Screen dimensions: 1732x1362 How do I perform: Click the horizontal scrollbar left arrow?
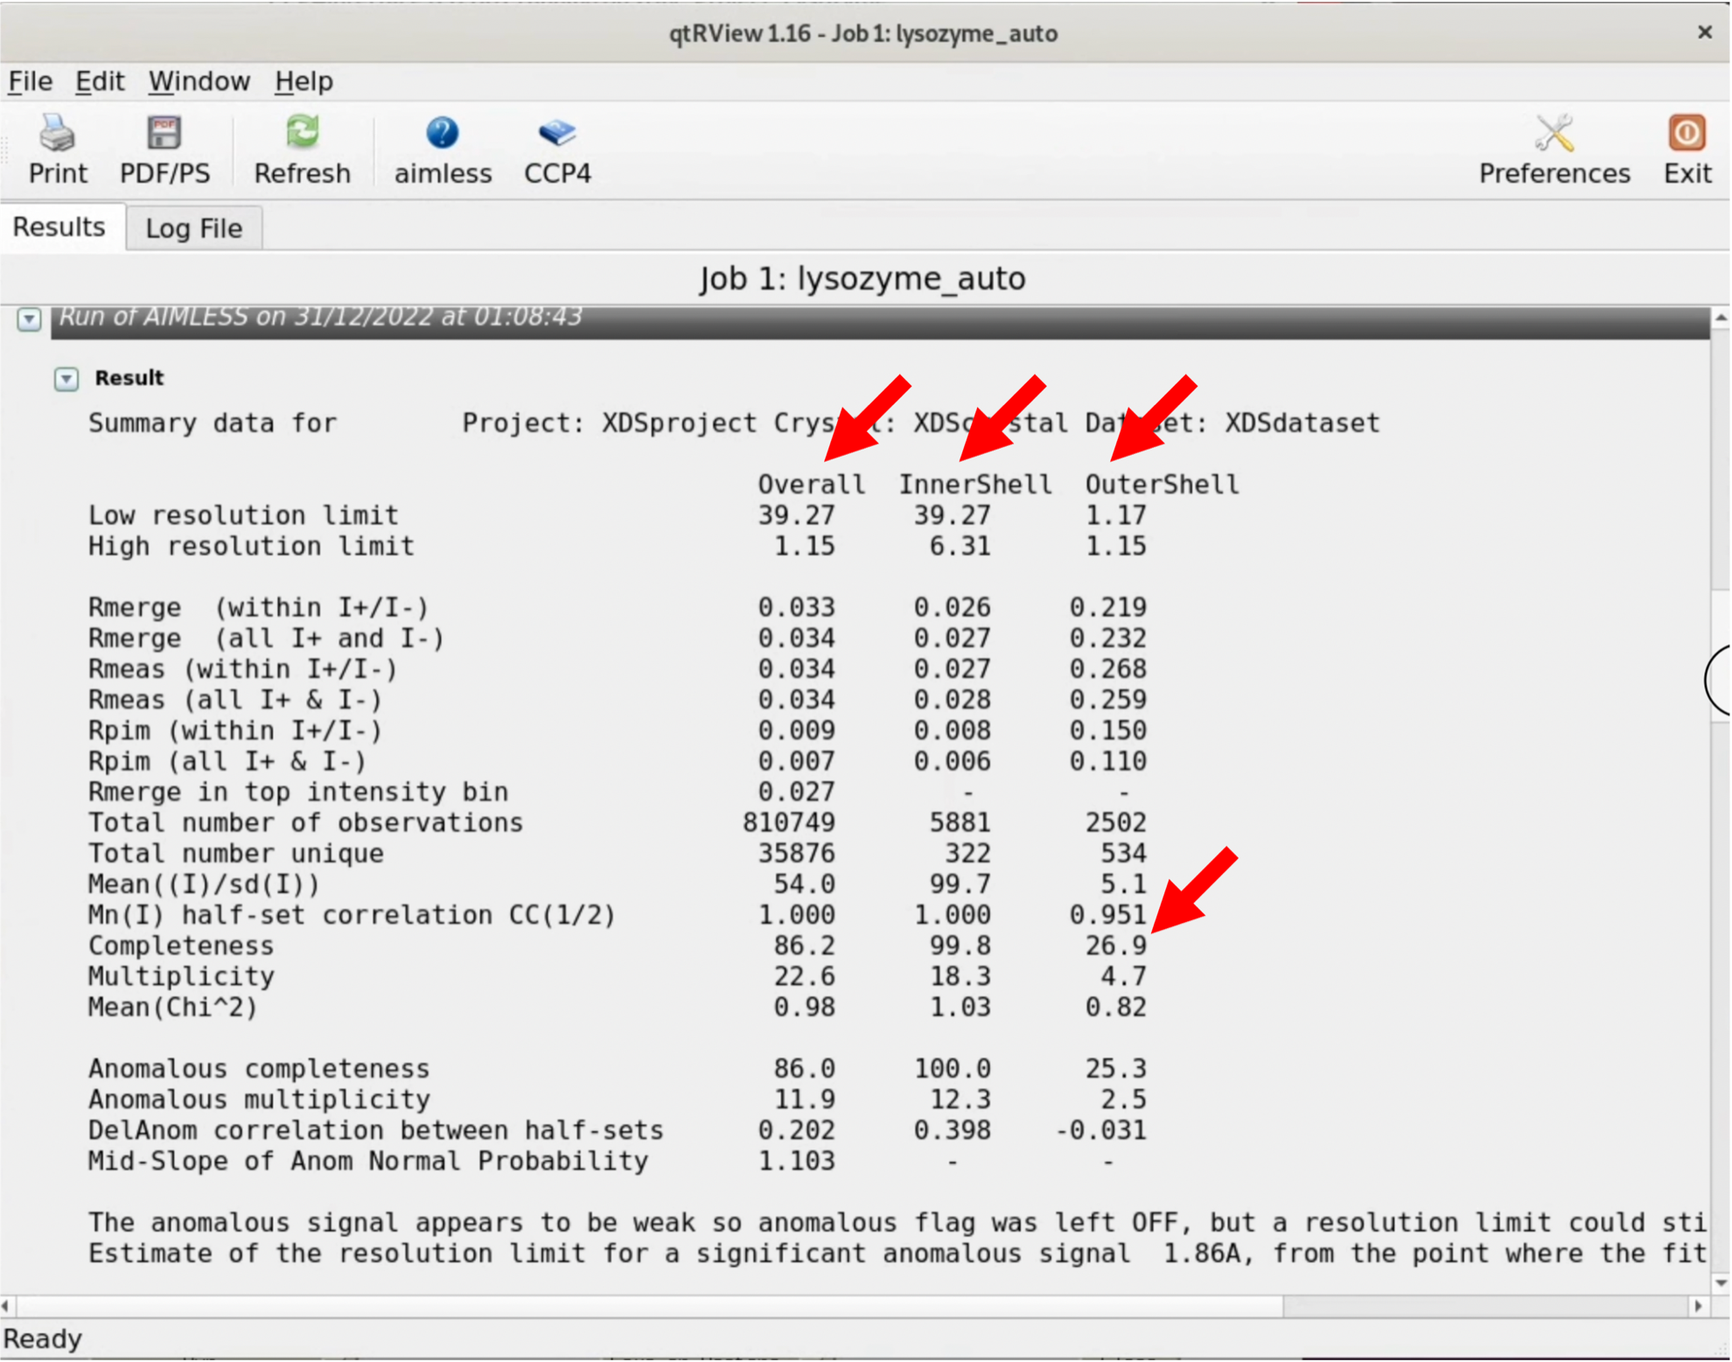pos(6,1306)
